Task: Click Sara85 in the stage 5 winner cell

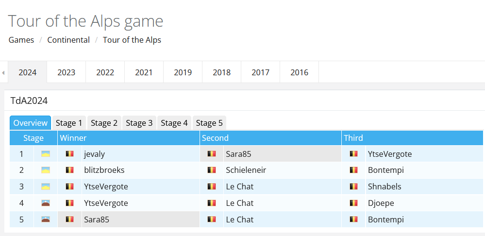Action: [97, 219]
